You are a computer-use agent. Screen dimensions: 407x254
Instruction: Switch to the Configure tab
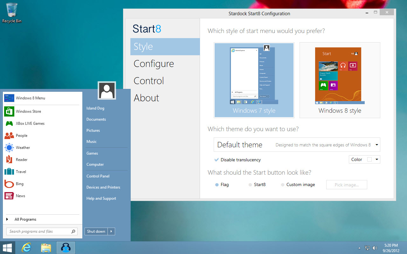(x=154, y=64)
